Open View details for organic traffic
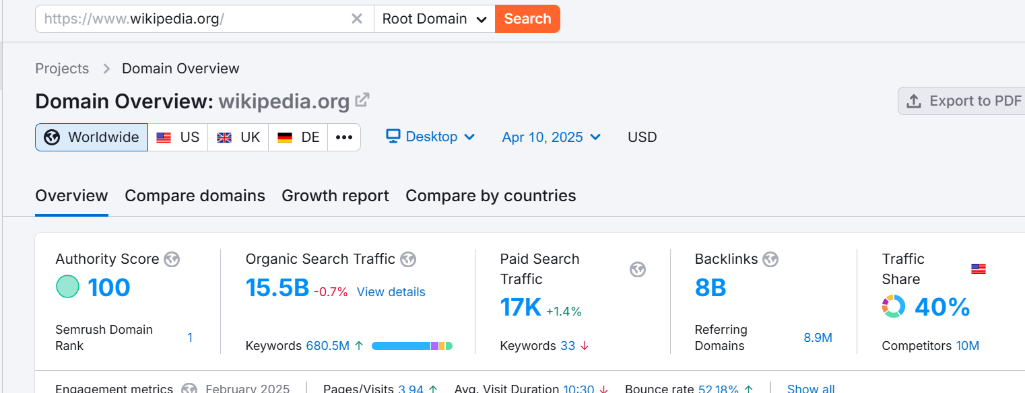This screenshot has width=1025, height=393. pos(391,292)
